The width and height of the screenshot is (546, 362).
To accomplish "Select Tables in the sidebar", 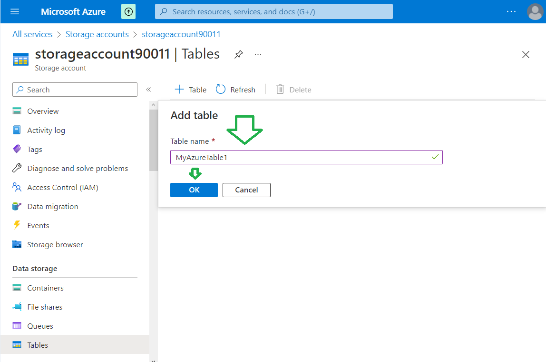I will click(75, 345).
